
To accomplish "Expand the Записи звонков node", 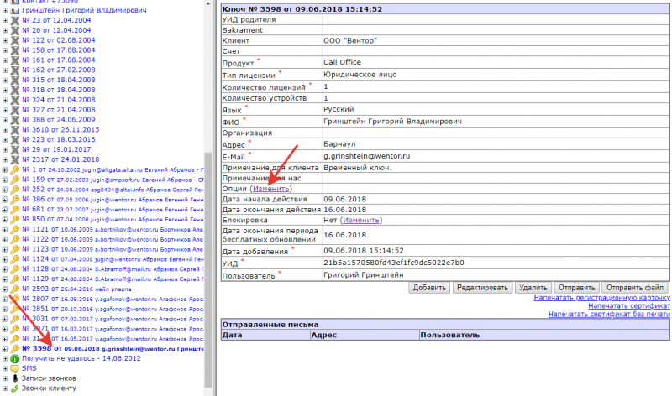I will (5, 378).
